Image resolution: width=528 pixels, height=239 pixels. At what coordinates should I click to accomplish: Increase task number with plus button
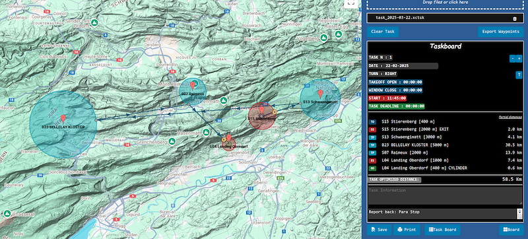[519, 59]
